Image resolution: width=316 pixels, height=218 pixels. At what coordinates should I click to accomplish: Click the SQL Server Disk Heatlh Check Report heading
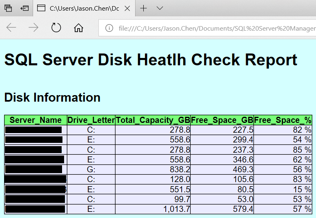(151, 60)
